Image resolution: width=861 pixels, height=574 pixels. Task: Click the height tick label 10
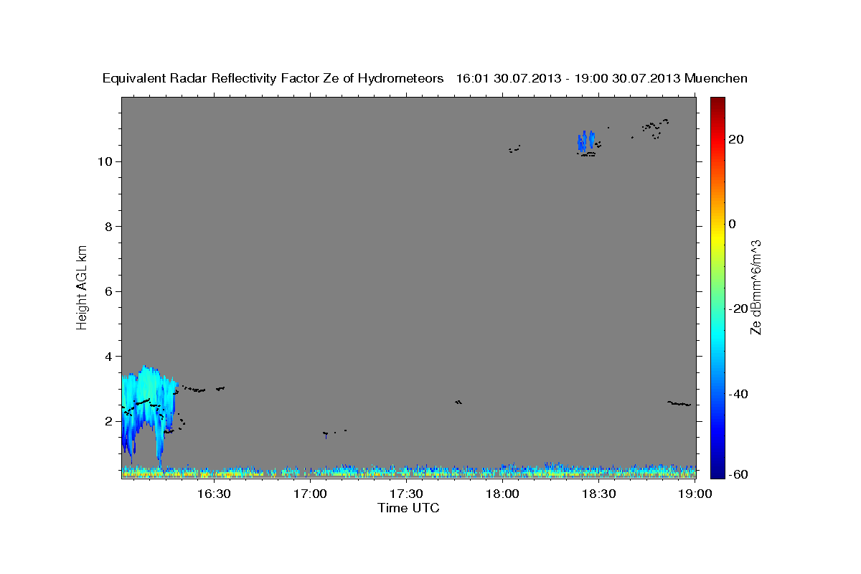click(x=105, y=161)
